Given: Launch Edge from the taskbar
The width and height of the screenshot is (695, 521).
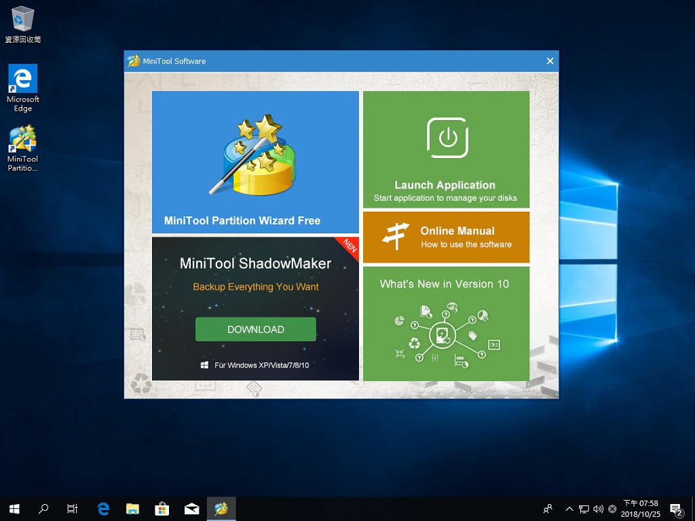Looking at the screenshot, I should [103, 509].
